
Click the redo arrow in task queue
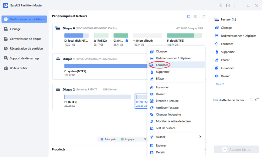[x=257, y=100]
